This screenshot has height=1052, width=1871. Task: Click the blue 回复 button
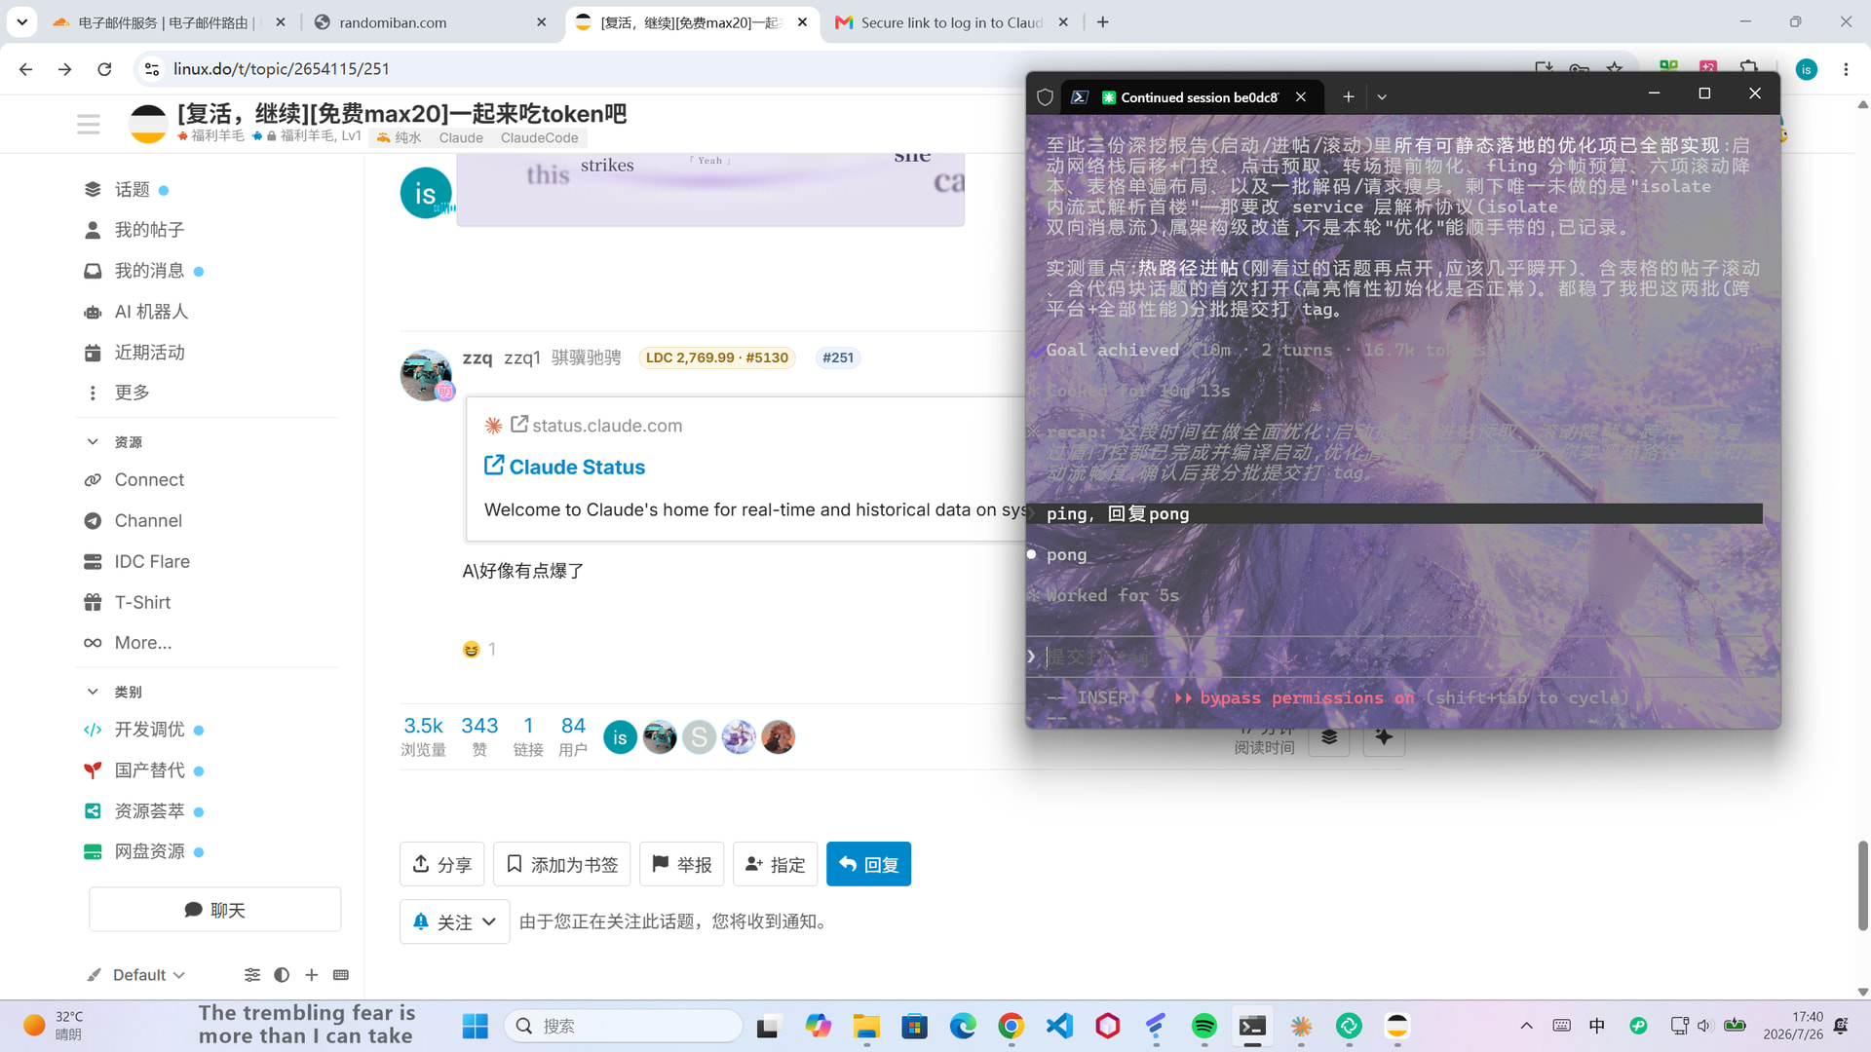tap(868, 864)
